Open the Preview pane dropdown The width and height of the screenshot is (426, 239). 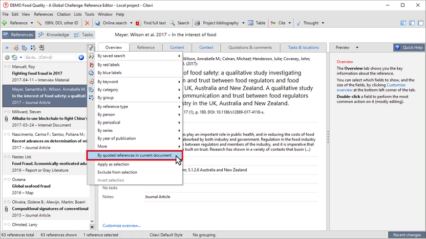(x=357, y=47)
